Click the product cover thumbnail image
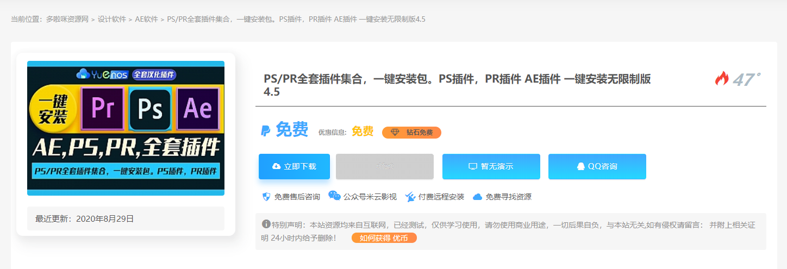 126,128
